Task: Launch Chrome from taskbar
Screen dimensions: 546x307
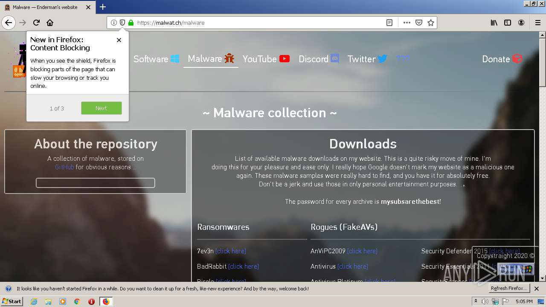Action: (77, 301)
